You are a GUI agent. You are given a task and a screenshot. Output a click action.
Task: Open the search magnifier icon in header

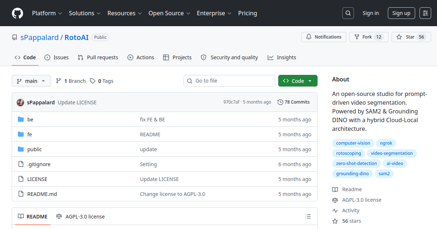point(348,13)
